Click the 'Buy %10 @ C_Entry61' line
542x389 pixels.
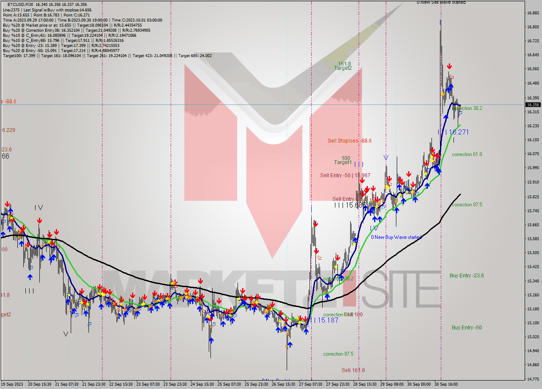click(69, 35)
